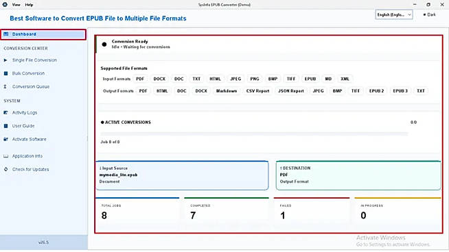Click the Input Source card

tap(183, 175)
